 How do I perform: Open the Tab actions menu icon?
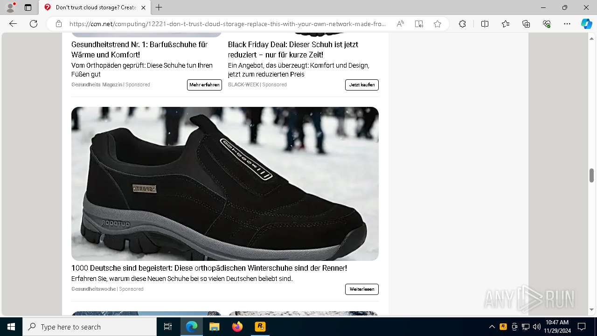28,7
